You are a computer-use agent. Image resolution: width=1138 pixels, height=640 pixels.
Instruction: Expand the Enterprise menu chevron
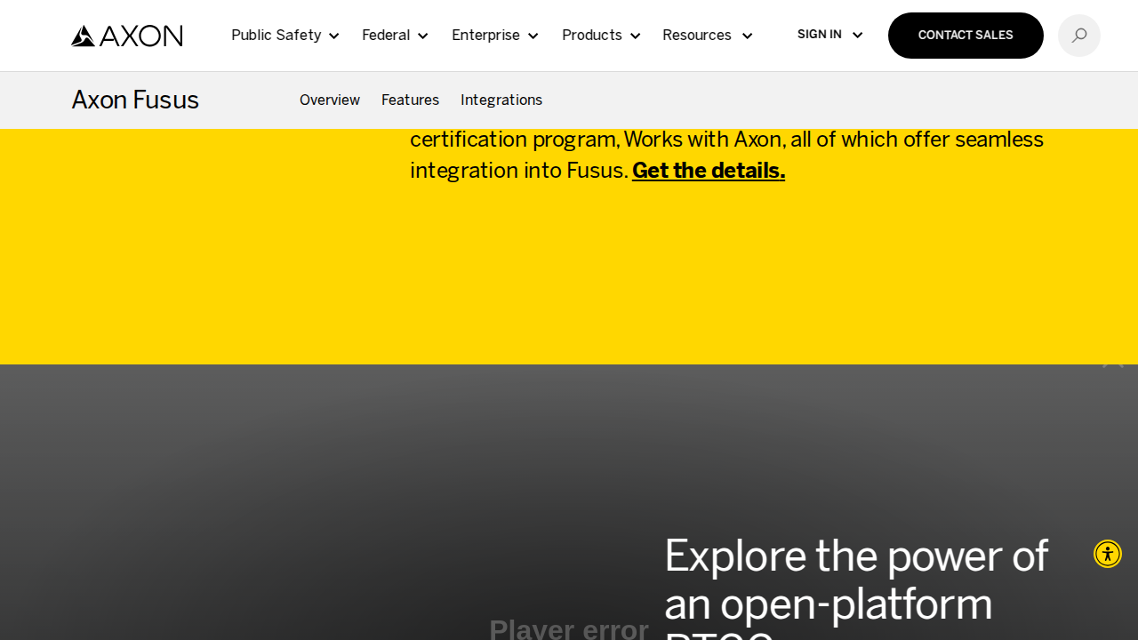coord(533,36)
